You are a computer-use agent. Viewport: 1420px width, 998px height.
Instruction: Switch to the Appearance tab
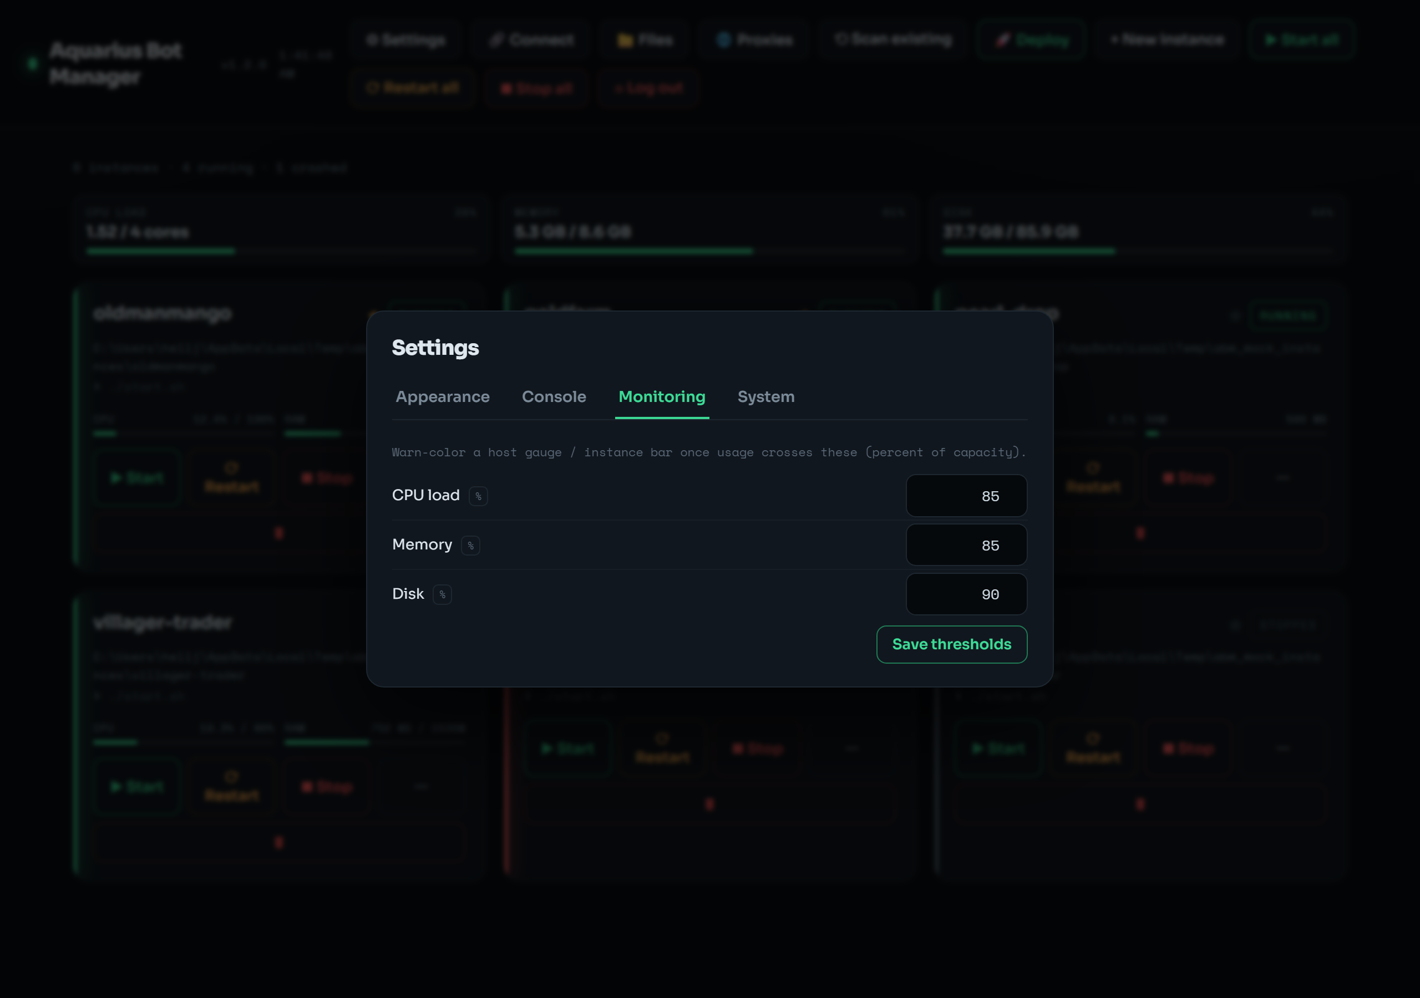(x=442, y=396)
